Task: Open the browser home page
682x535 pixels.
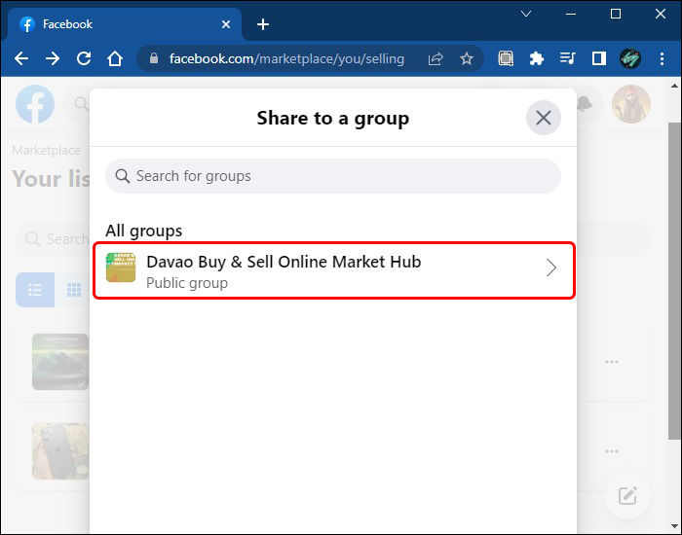Action: [x=115, y=58]
